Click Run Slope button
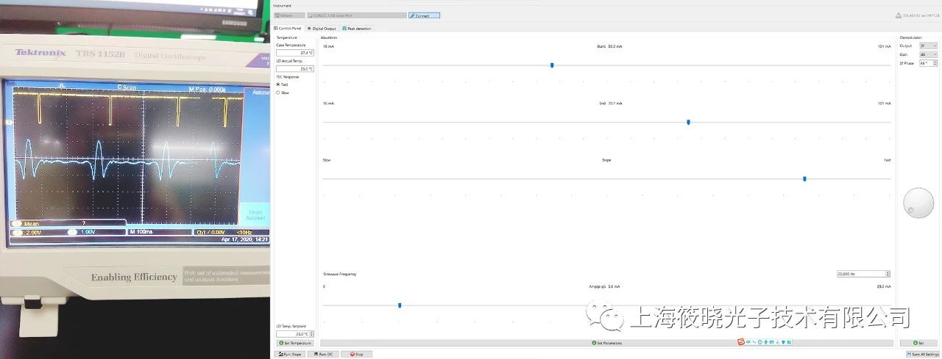This screenshot has height=359, width=942. pos(288,354)
